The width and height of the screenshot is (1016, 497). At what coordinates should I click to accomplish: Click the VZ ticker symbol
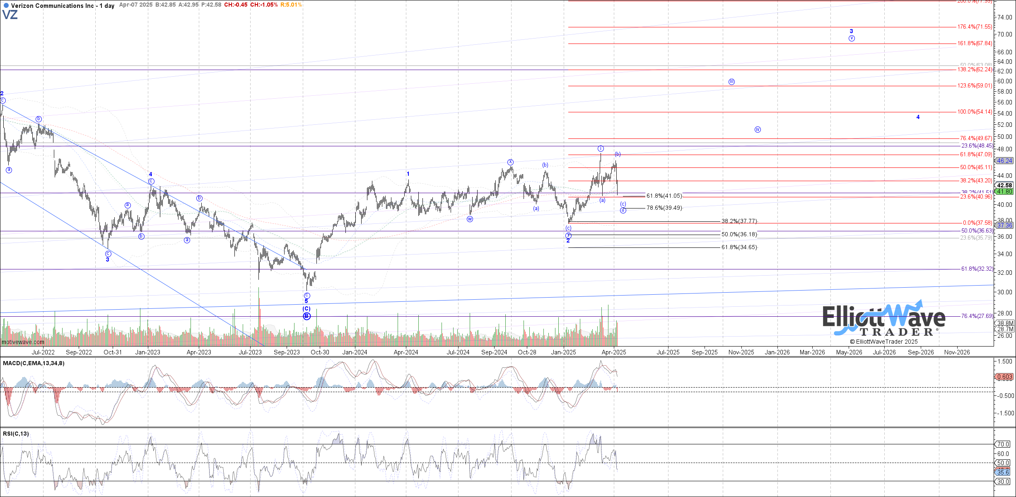10,15
